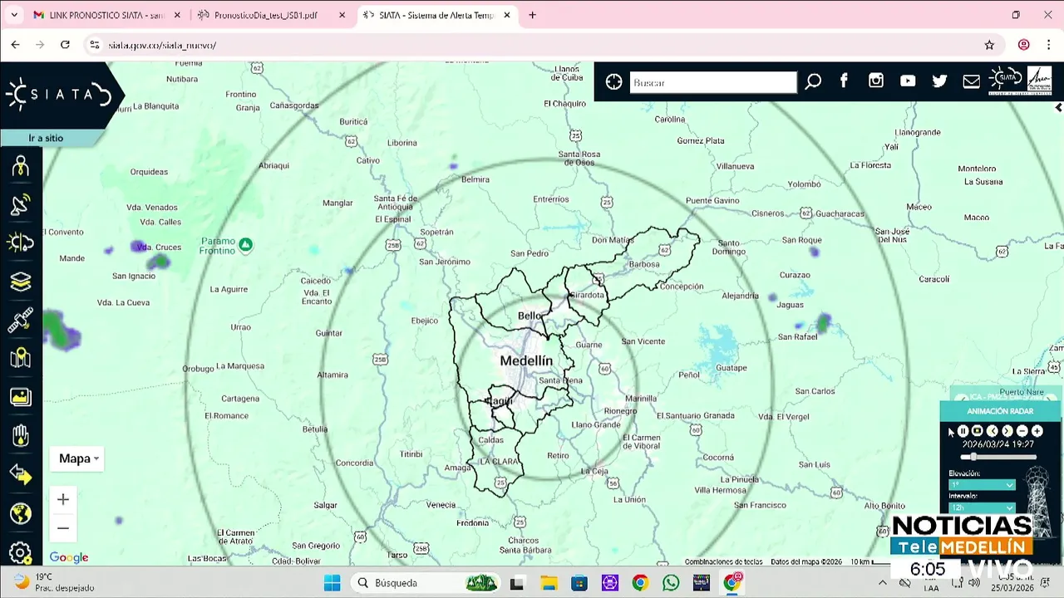
Task: Open Chrome profile icon
Action: [1024, 45]
